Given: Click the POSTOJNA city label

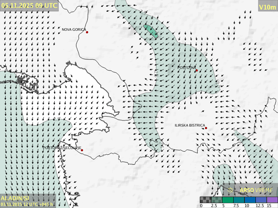Looking at the screenshot, I should pos(187,68).
